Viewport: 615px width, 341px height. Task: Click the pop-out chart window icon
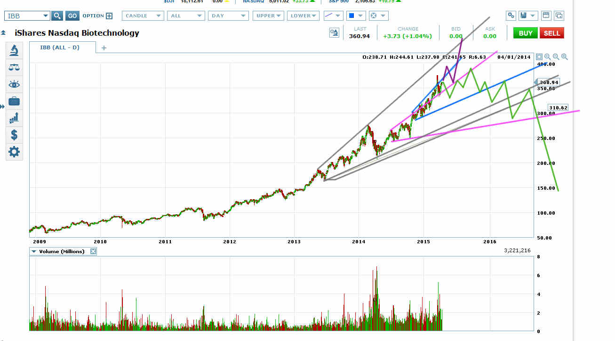coord(559,15)
